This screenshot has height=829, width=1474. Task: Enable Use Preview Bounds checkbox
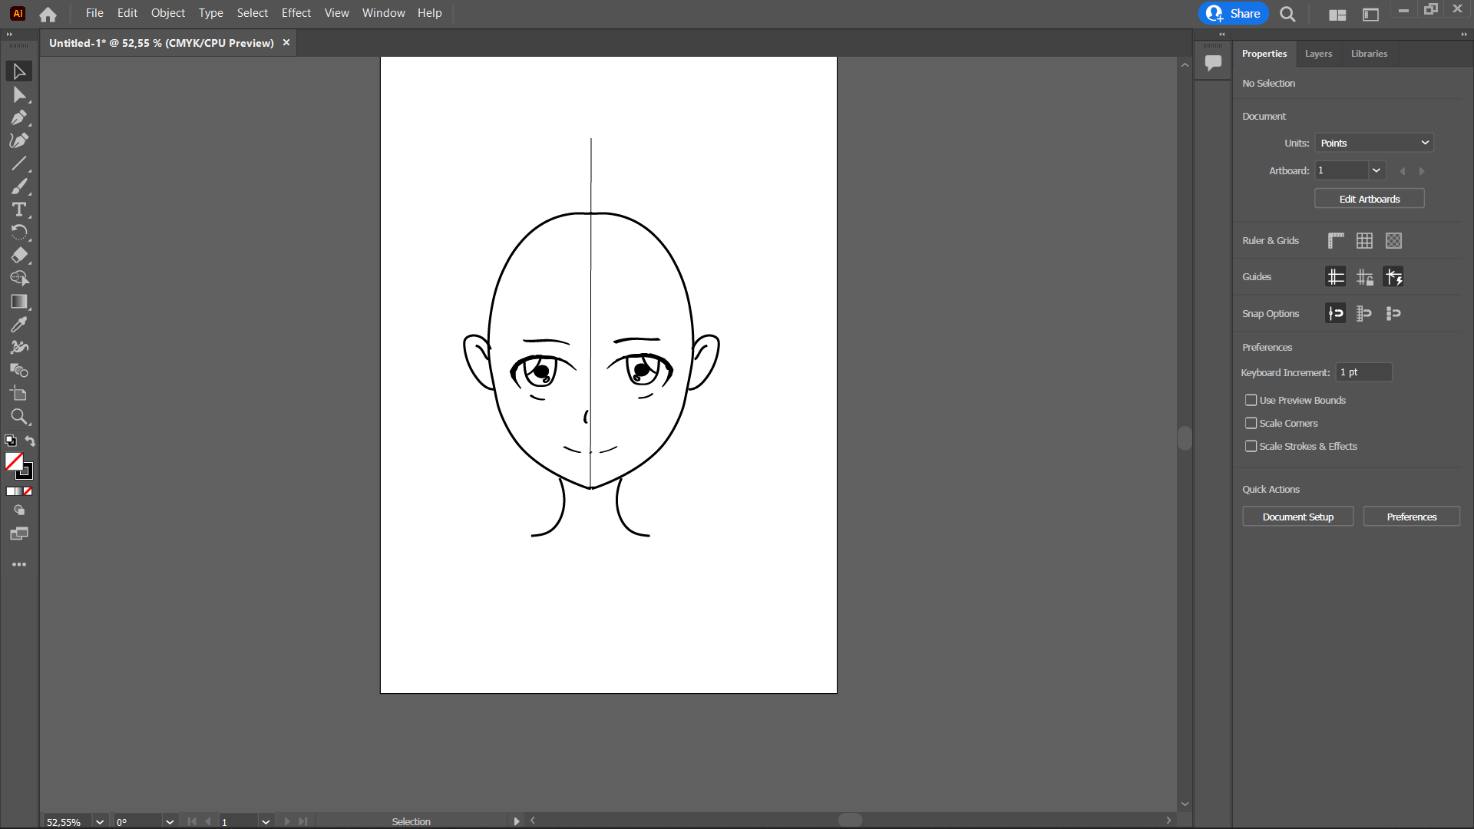tap(1251, 400)
